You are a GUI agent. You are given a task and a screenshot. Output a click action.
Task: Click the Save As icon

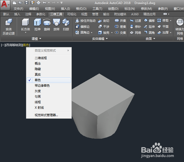click(32, 3)
